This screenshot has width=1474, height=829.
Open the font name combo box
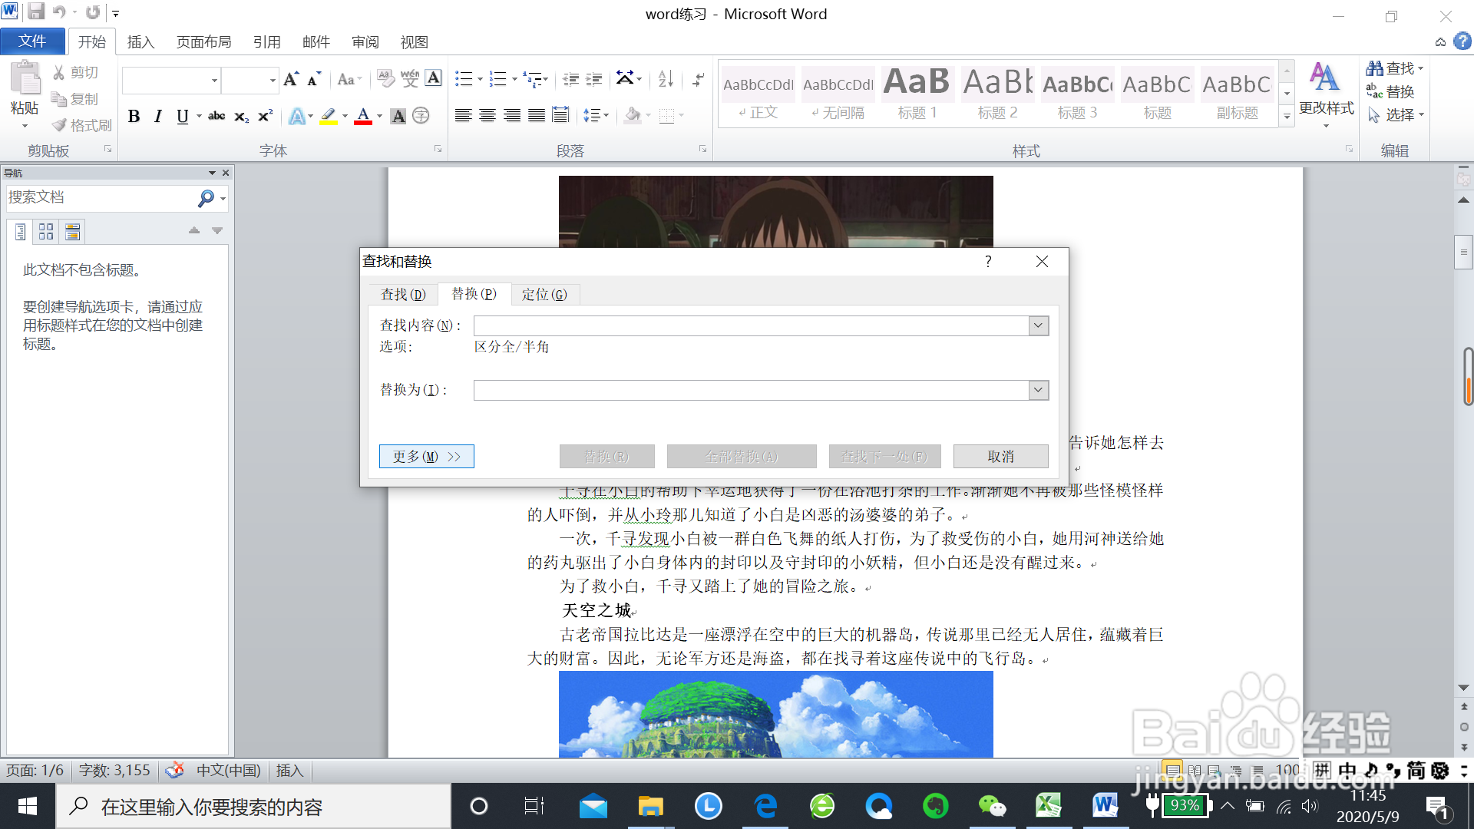point(172,80)
